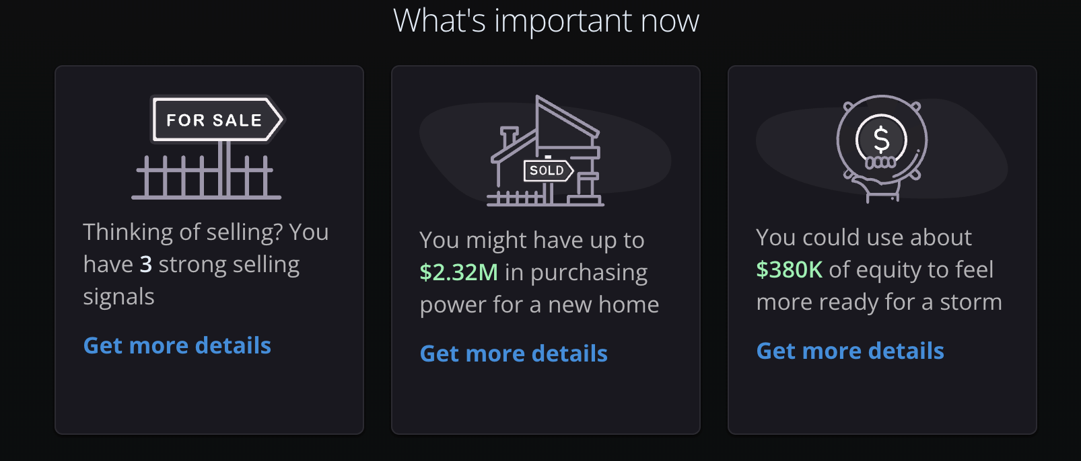The image size is (1081, 461).
Task: Click the bold number 3 for signals
Action: pyautogui.click(x=145, y=264)
